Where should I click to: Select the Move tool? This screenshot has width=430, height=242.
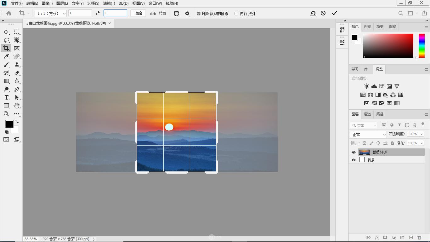coord(6,32)
